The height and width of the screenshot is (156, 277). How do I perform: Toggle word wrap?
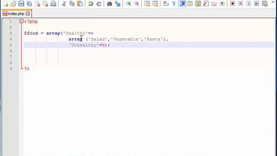[x=166, y=3]
